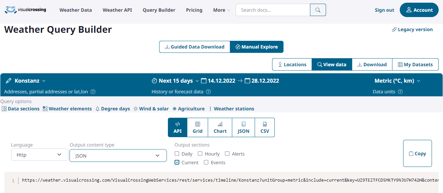Click the pencil icon beside Konstanz
Viewport: 443px width, 193px height.
coord(9,81)
